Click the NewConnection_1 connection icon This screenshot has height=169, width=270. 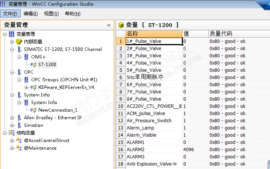coord(33,110)
